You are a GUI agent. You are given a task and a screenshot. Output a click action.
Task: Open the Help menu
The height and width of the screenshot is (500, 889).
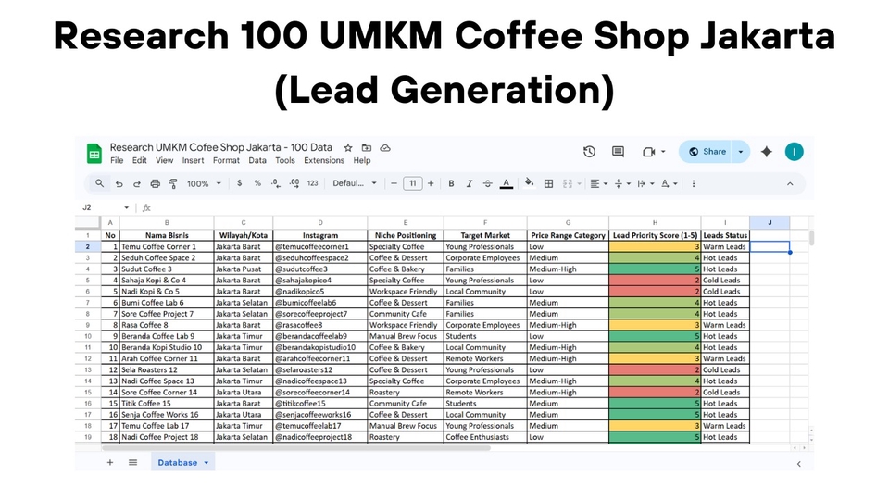click(x=362, y=160)
